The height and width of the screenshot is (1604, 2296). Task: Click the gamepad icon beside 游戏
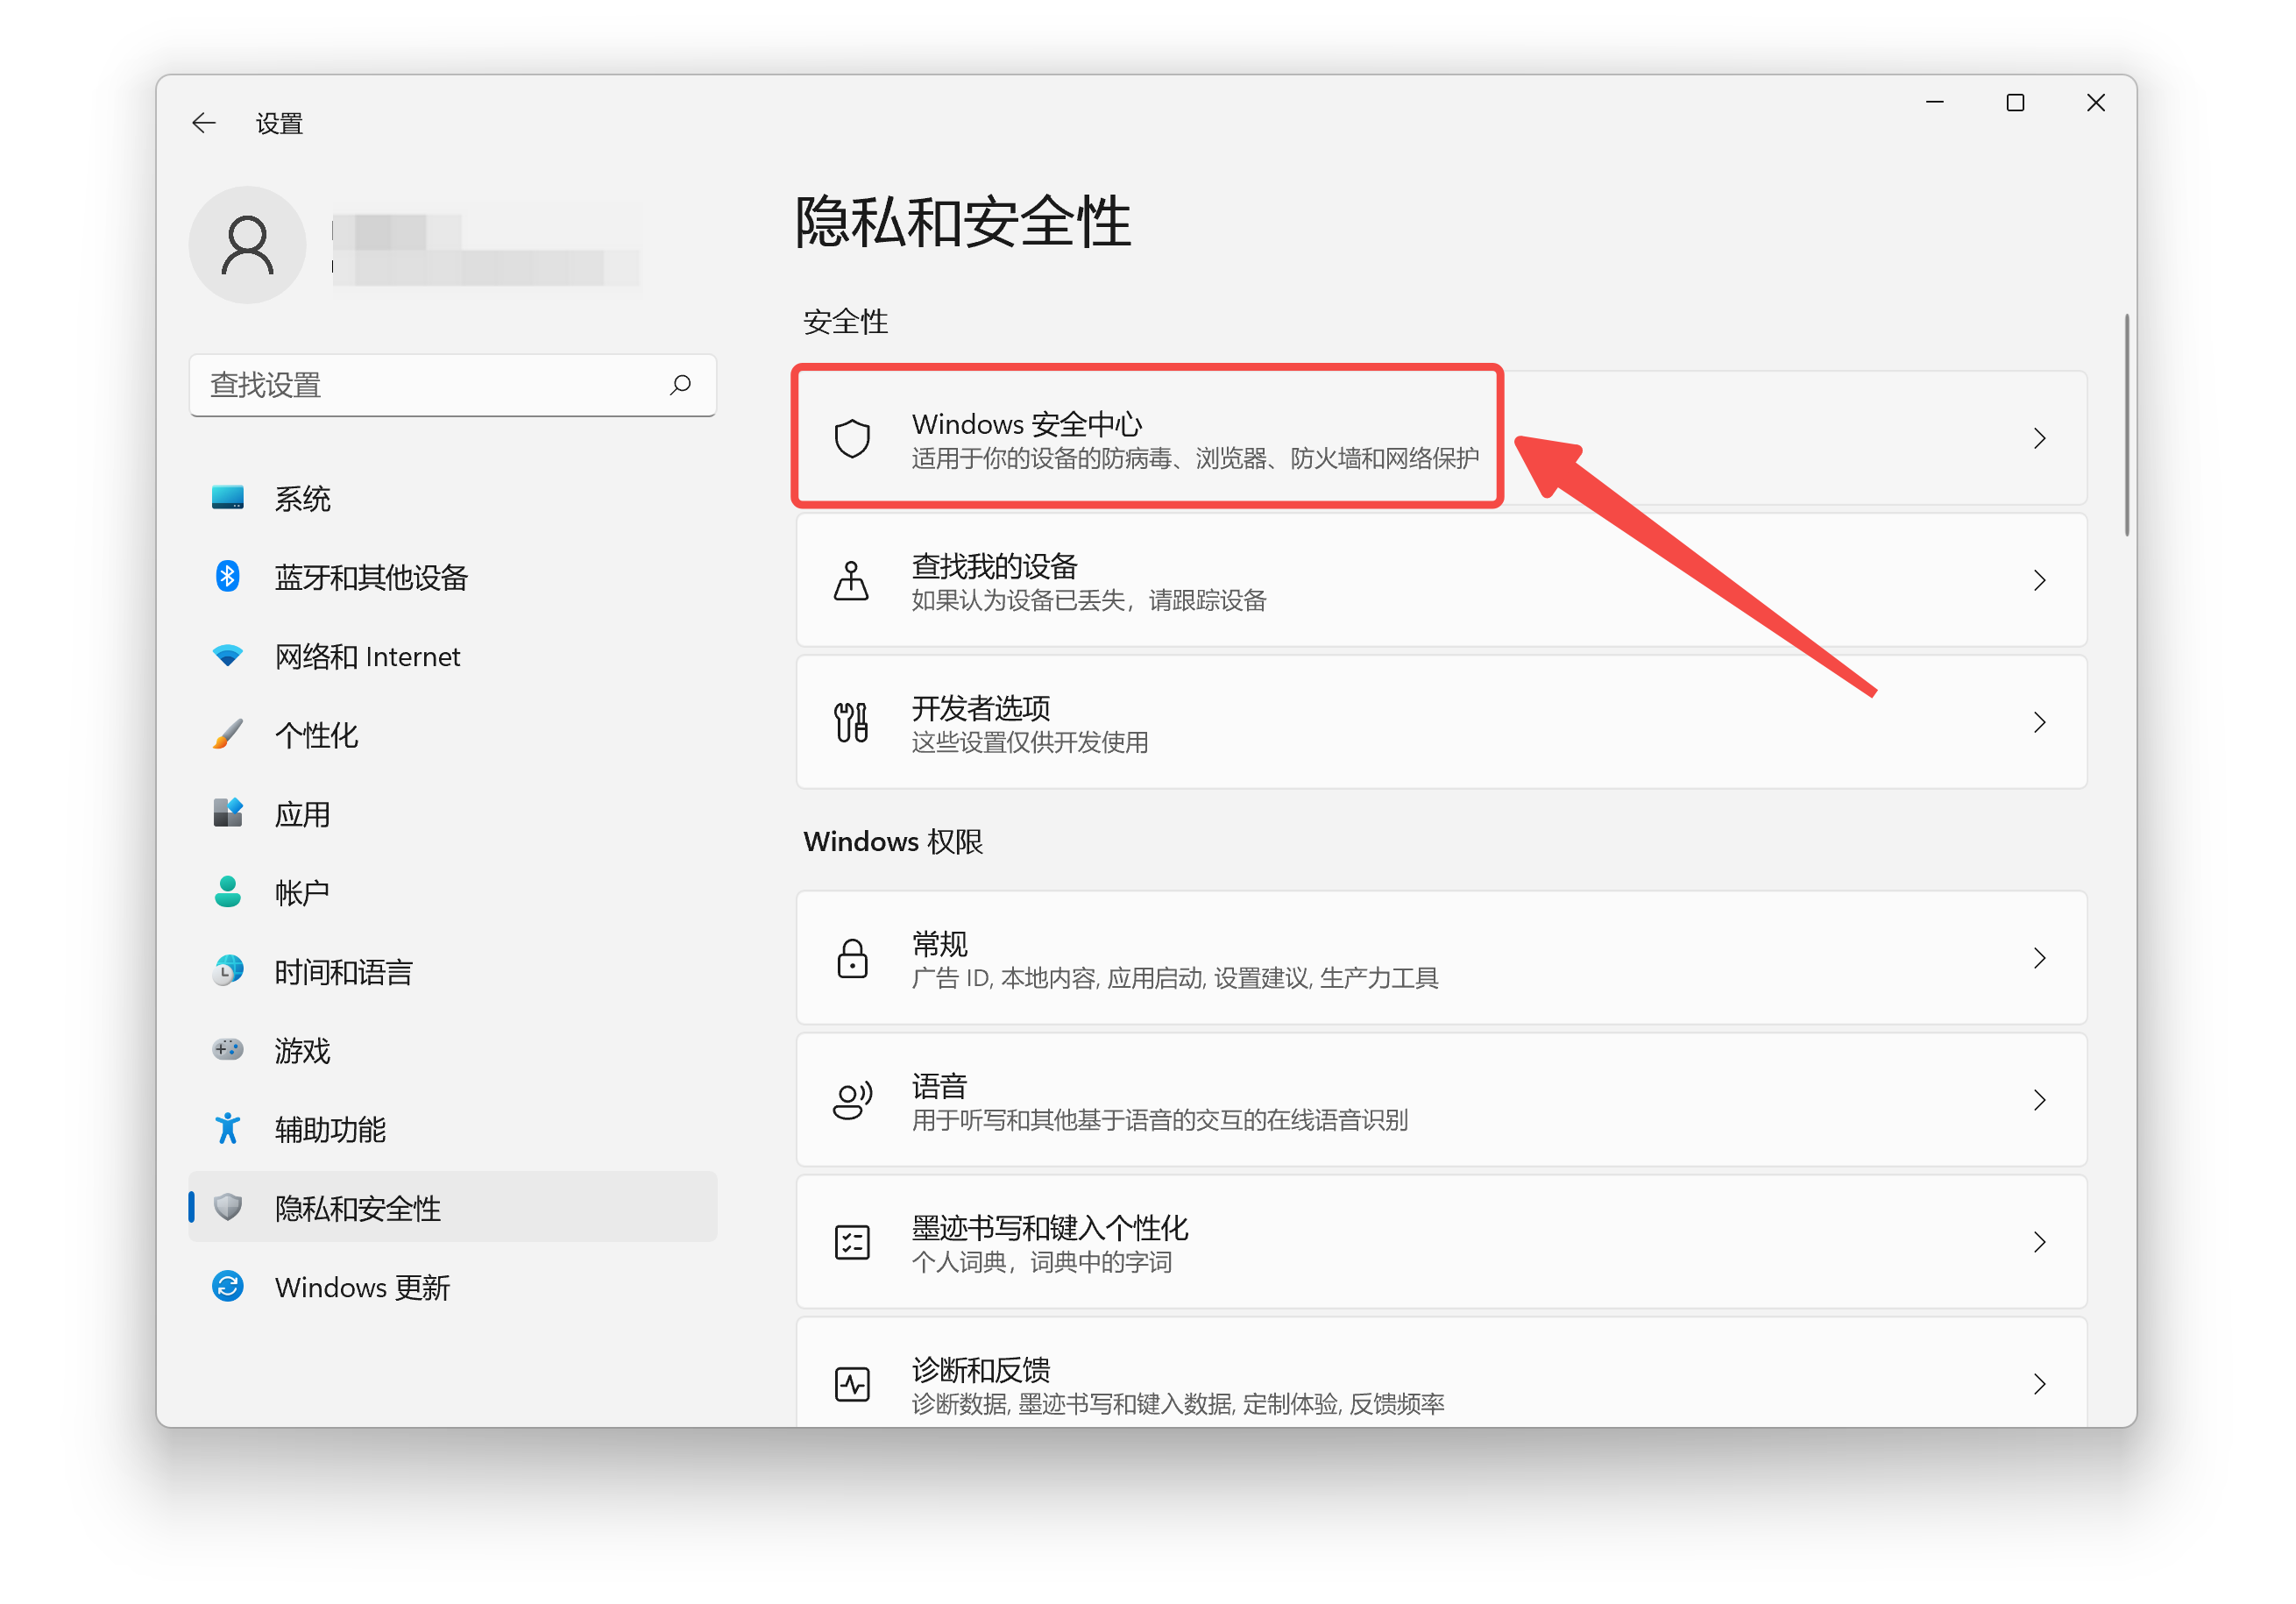[x=228, y=1049]
